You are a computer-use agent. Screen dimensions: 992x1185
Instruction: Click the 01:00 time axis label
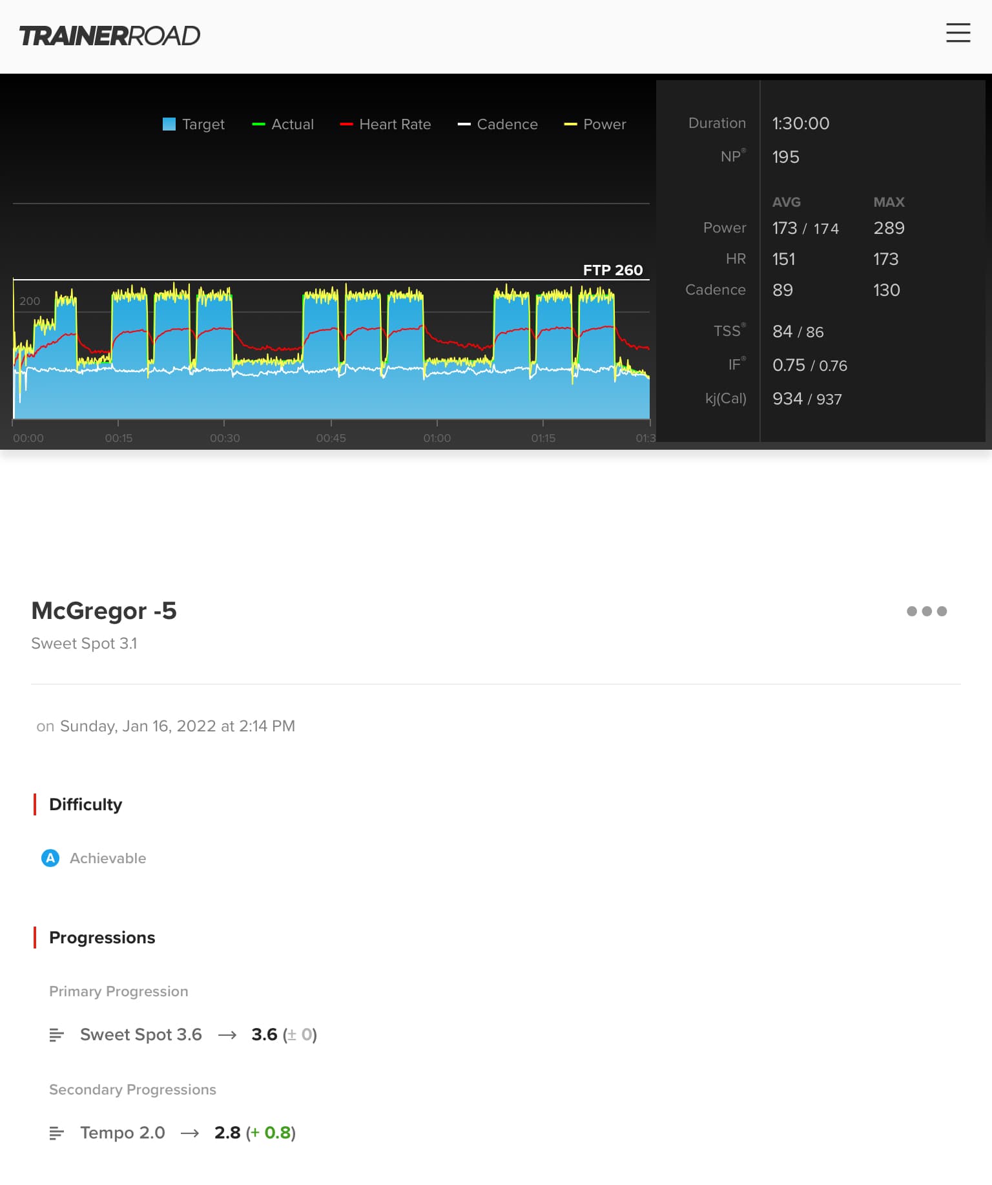point(437,438)
